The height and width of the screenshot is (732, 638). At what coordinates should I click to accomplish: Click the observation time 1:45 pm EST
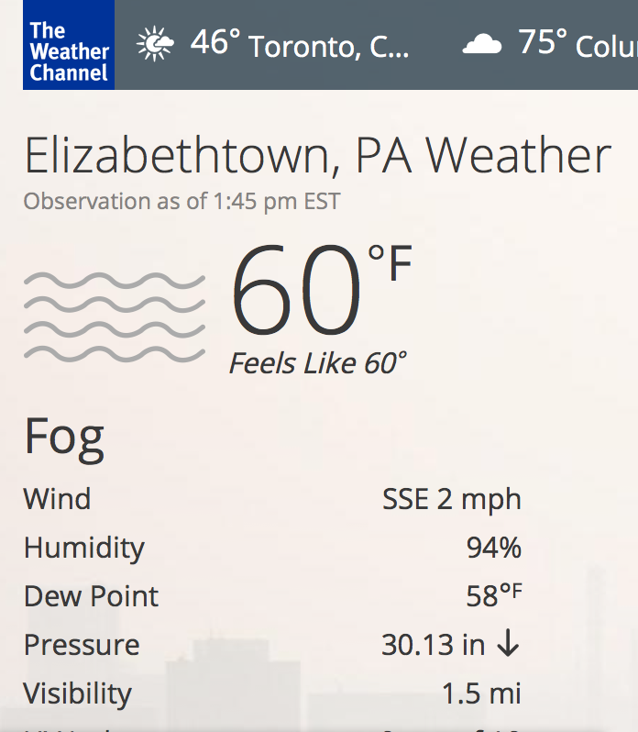tap(276, 201)
